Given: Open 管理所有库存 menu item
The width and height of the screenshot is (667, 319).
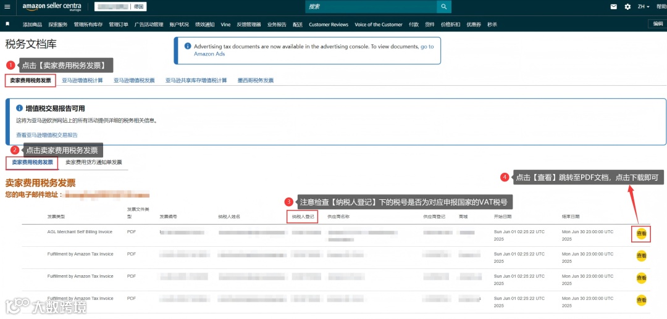Looking at the screenshot, I should pos(88,25).
